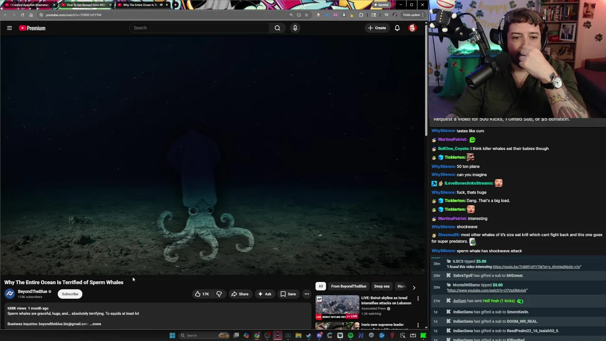Image resolution: width=606 pixels, height=341 pixels.
Task: Open Gemini in the Chrome title bar
Action: pos(381,5)
